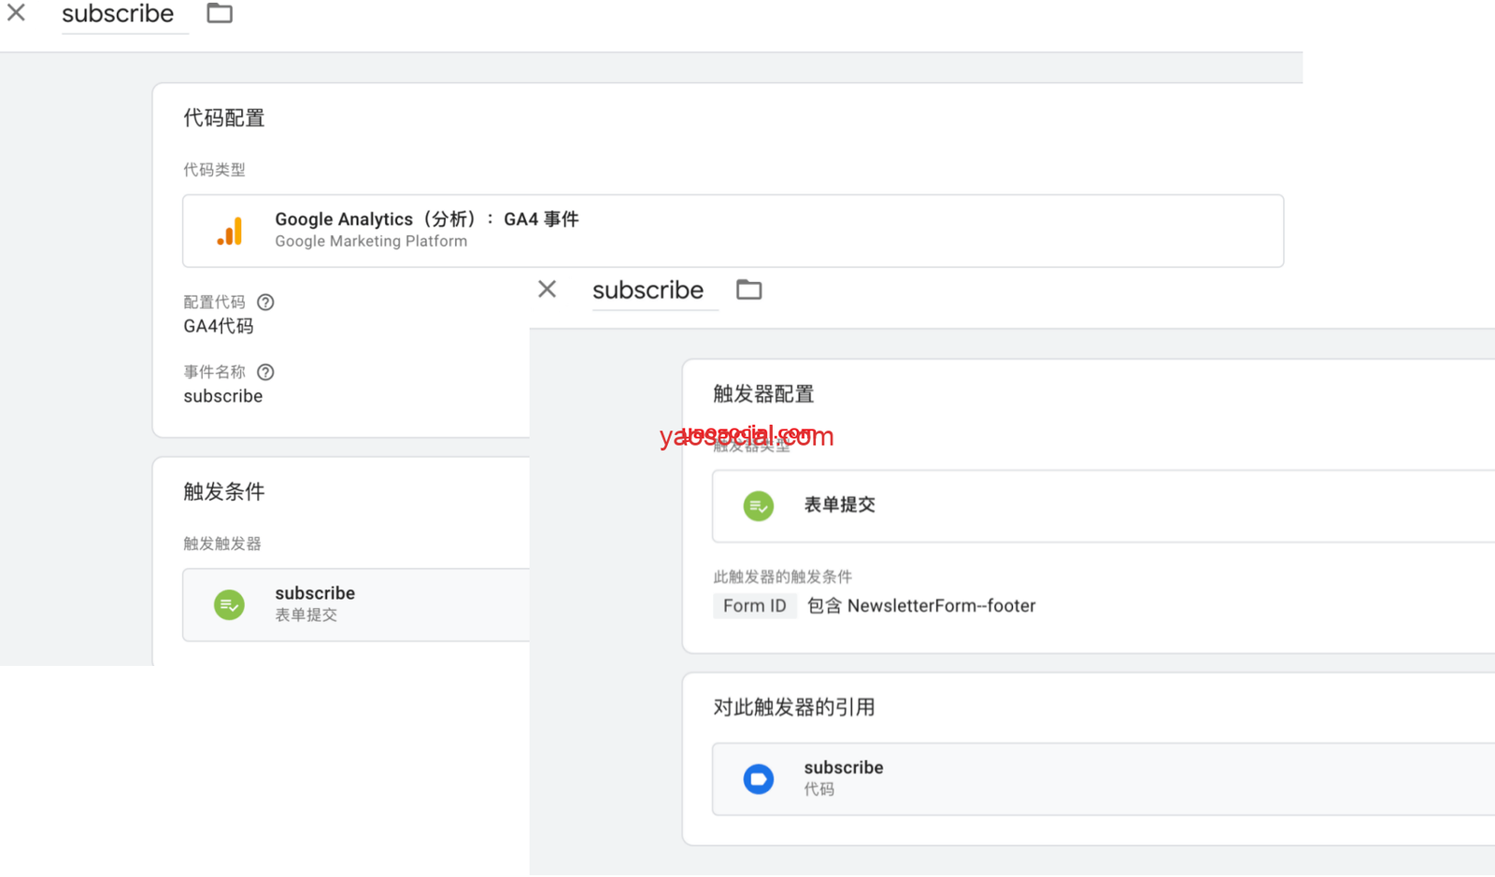Close the subscribe trigger editor panel
The height and width of the screenshot is (877, 1495).
point(548,290)
